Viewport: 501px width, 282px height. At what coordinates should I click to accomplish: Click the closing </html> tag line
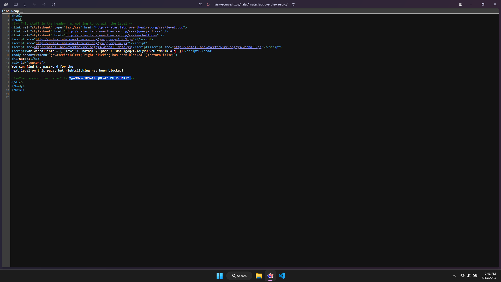[x=18, y=90]
